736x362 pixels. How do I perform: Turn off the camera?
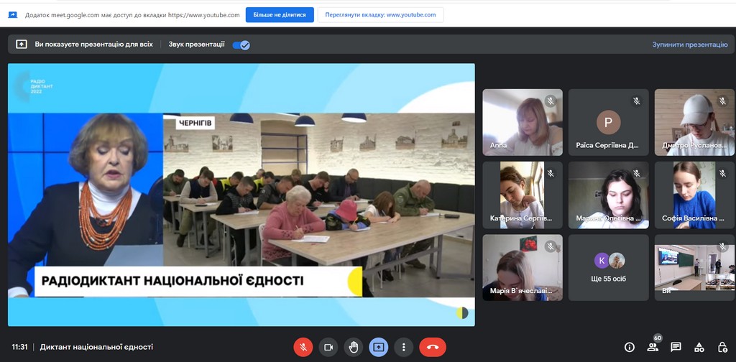(x=328, y=347)
